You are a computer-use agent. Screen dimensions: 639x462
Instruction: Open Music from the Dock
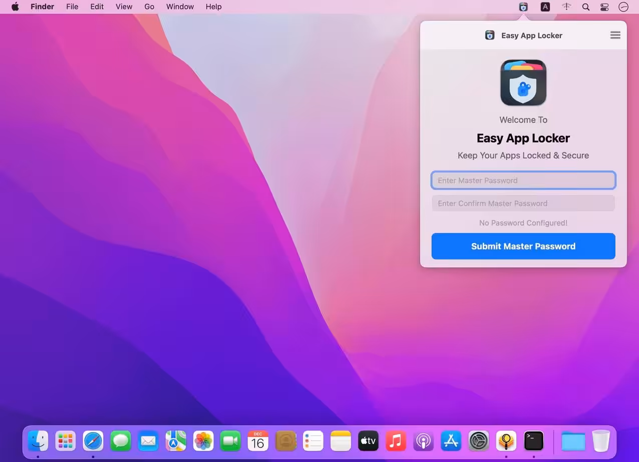[x=396, y=441]
